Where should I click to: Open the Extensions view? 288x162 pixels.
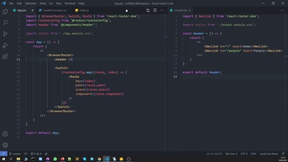[5, 57]
